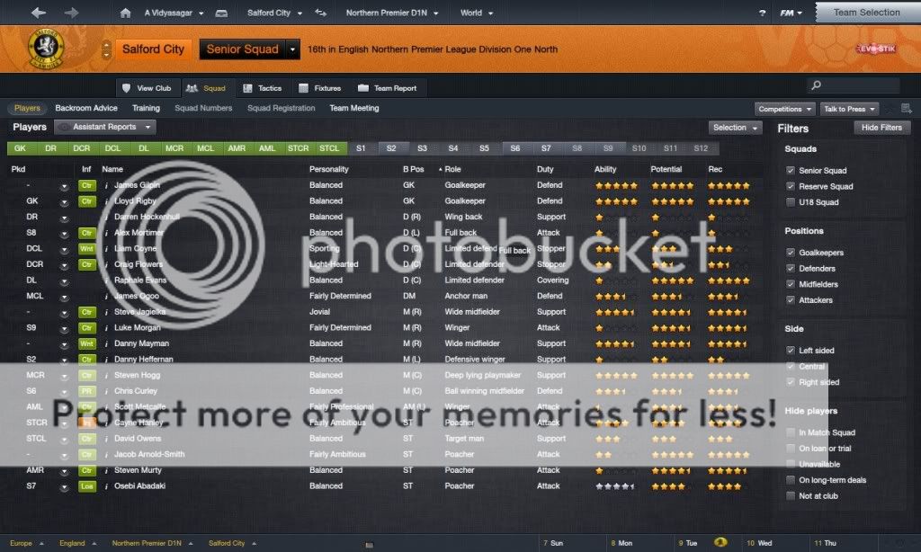Open the World dropdown menu

click(477, 13)
